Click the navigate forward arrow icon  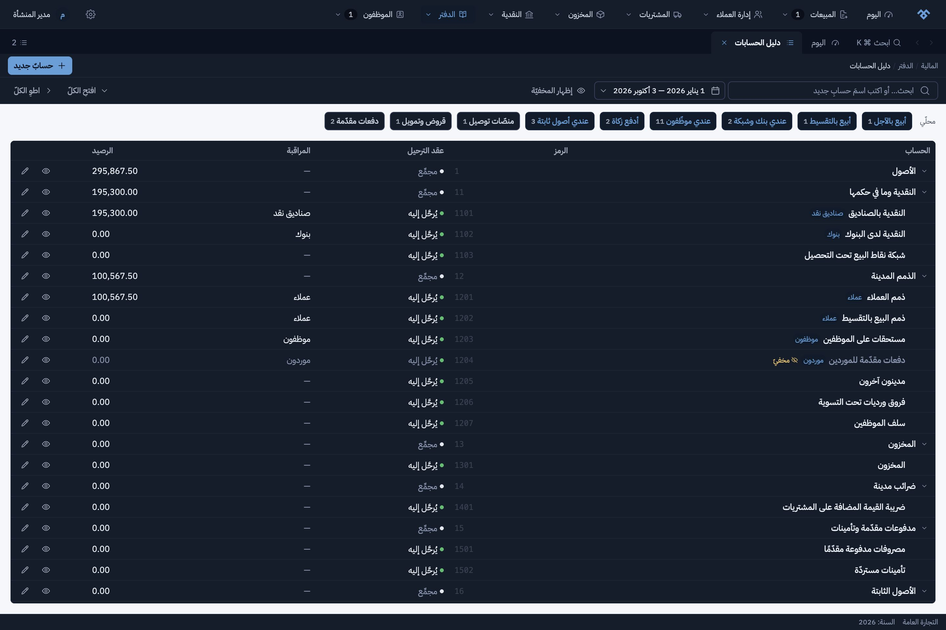pos(917,43)
